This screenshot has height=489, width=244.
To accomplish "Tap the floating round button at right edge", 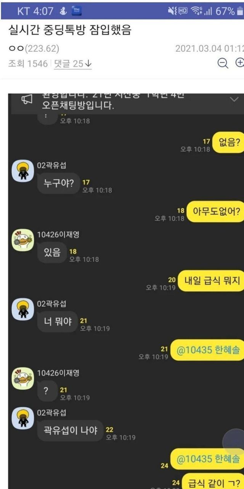I will pyautogui.click(x=234, y=441).
